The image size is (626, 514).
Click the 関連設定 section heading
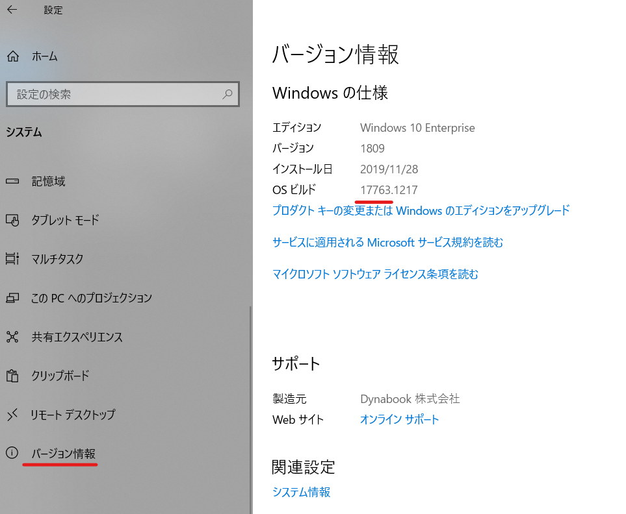point(304,467)
